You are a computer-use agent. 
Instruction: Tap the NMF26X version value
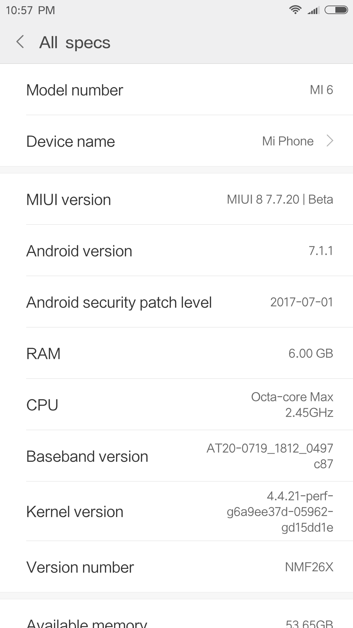[309, 567]
